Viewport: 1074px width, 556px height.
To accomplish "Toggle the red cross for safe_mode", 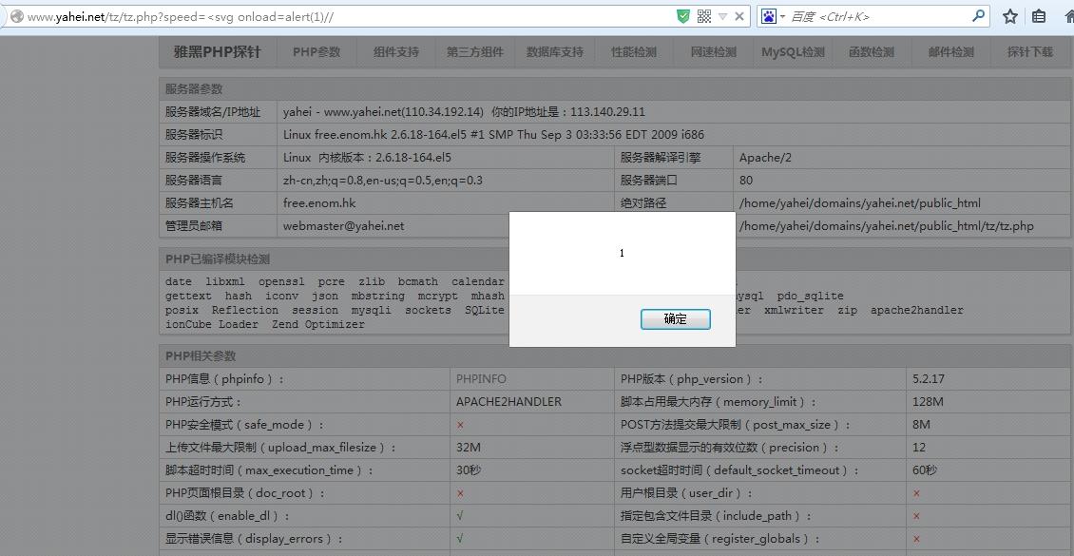I will pos(460,424).
